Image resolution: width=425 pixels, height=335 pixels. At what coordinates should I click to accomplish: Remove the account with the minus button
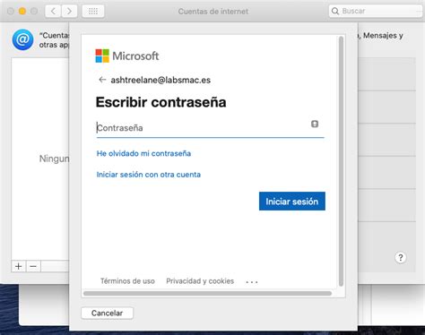click(33, 266)
